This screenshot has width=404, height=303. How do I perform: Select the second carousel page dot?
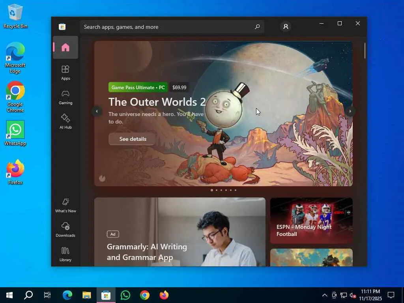tap(217, 190)
